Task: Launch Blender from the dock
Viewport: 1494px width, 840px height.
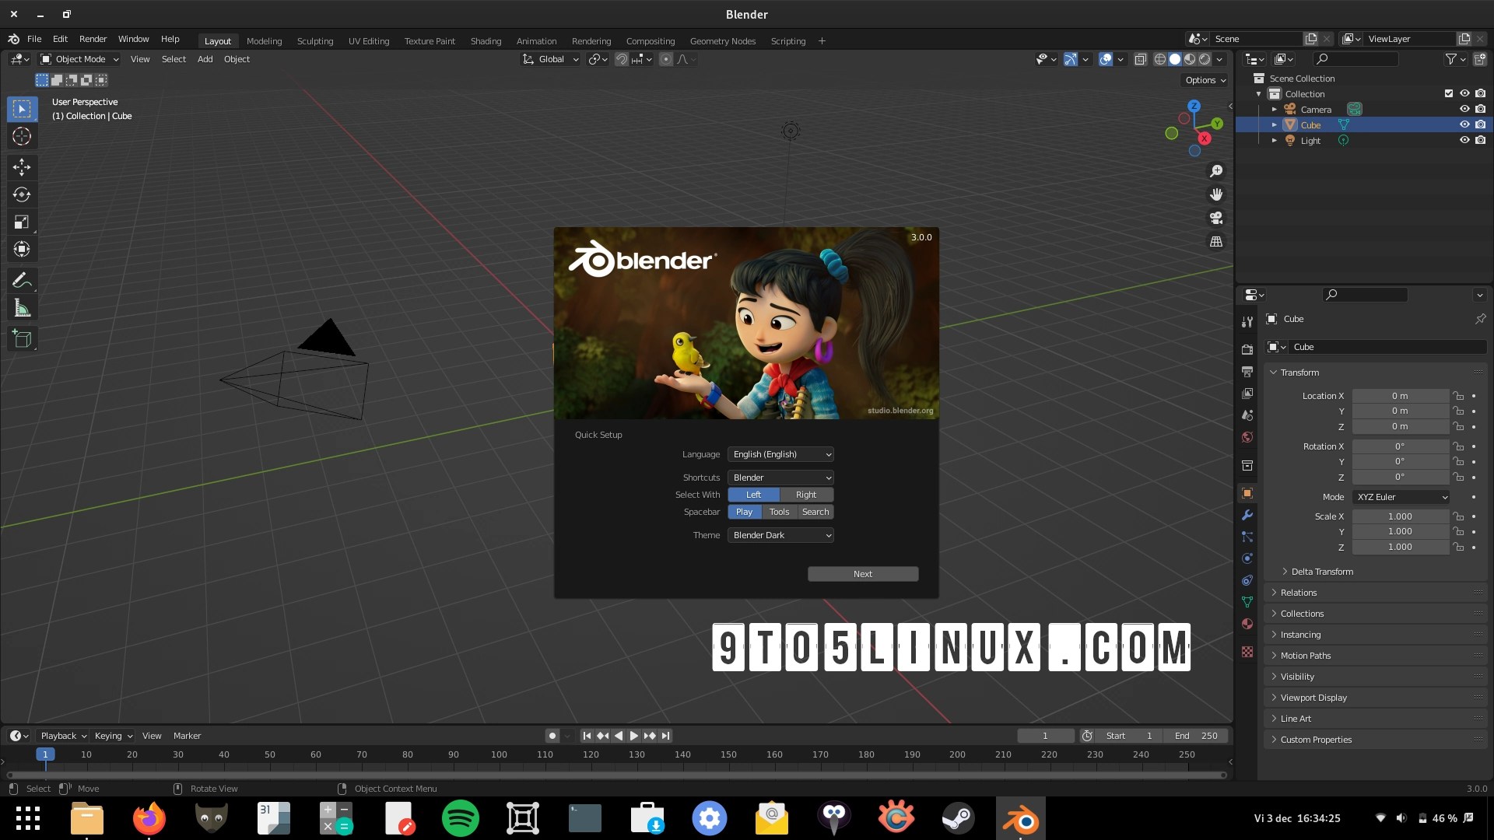Action: (x=1020, y=817)
